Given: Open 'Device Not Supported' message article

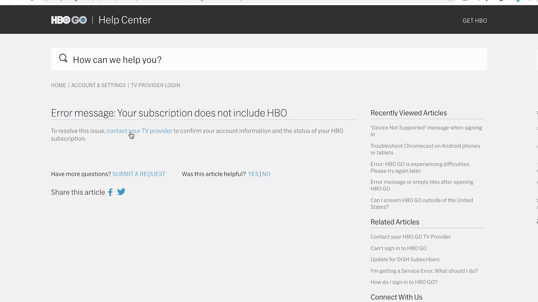Looking at the screenshot, I should click(426, 131).
